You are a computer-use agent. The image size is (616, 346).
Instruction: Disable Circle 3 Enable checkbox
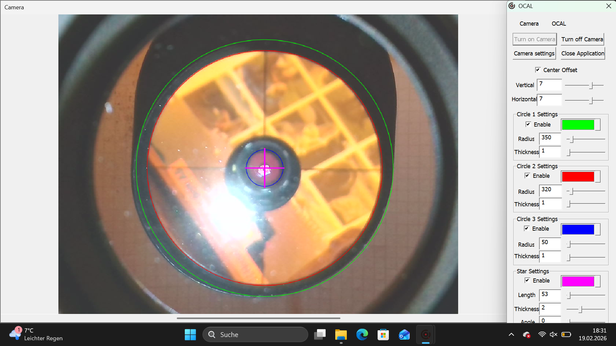pyautogui.click(x=526, y=228)
